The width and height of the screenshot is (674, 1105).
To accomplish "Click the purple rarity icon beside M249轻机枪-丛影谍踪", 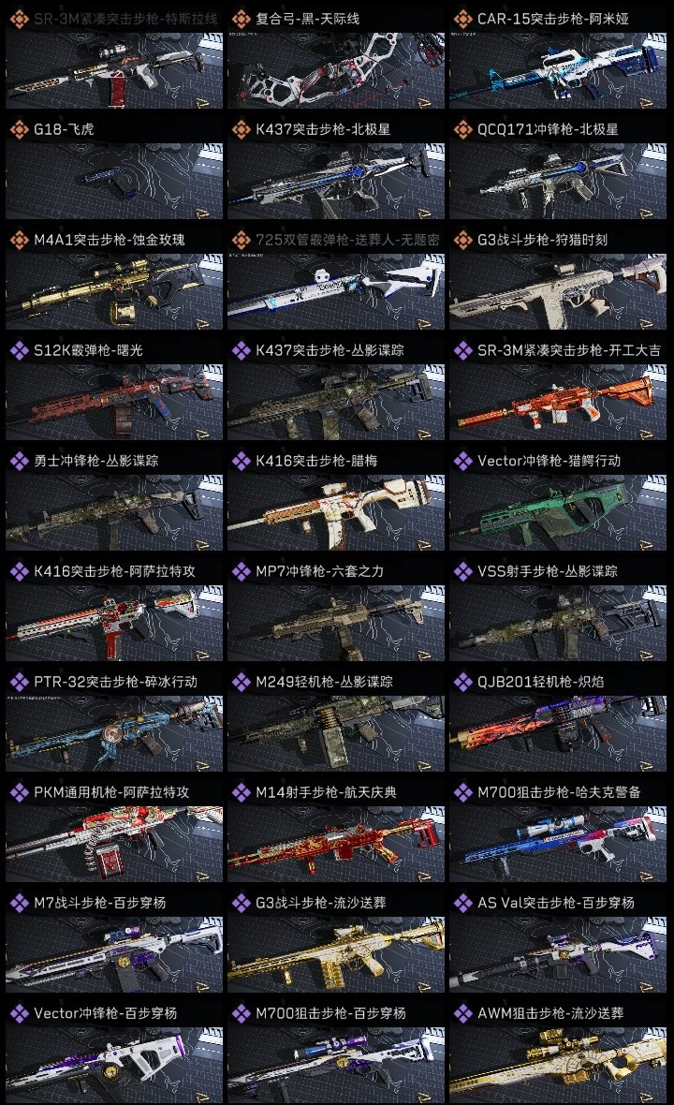I will [241, 682].
